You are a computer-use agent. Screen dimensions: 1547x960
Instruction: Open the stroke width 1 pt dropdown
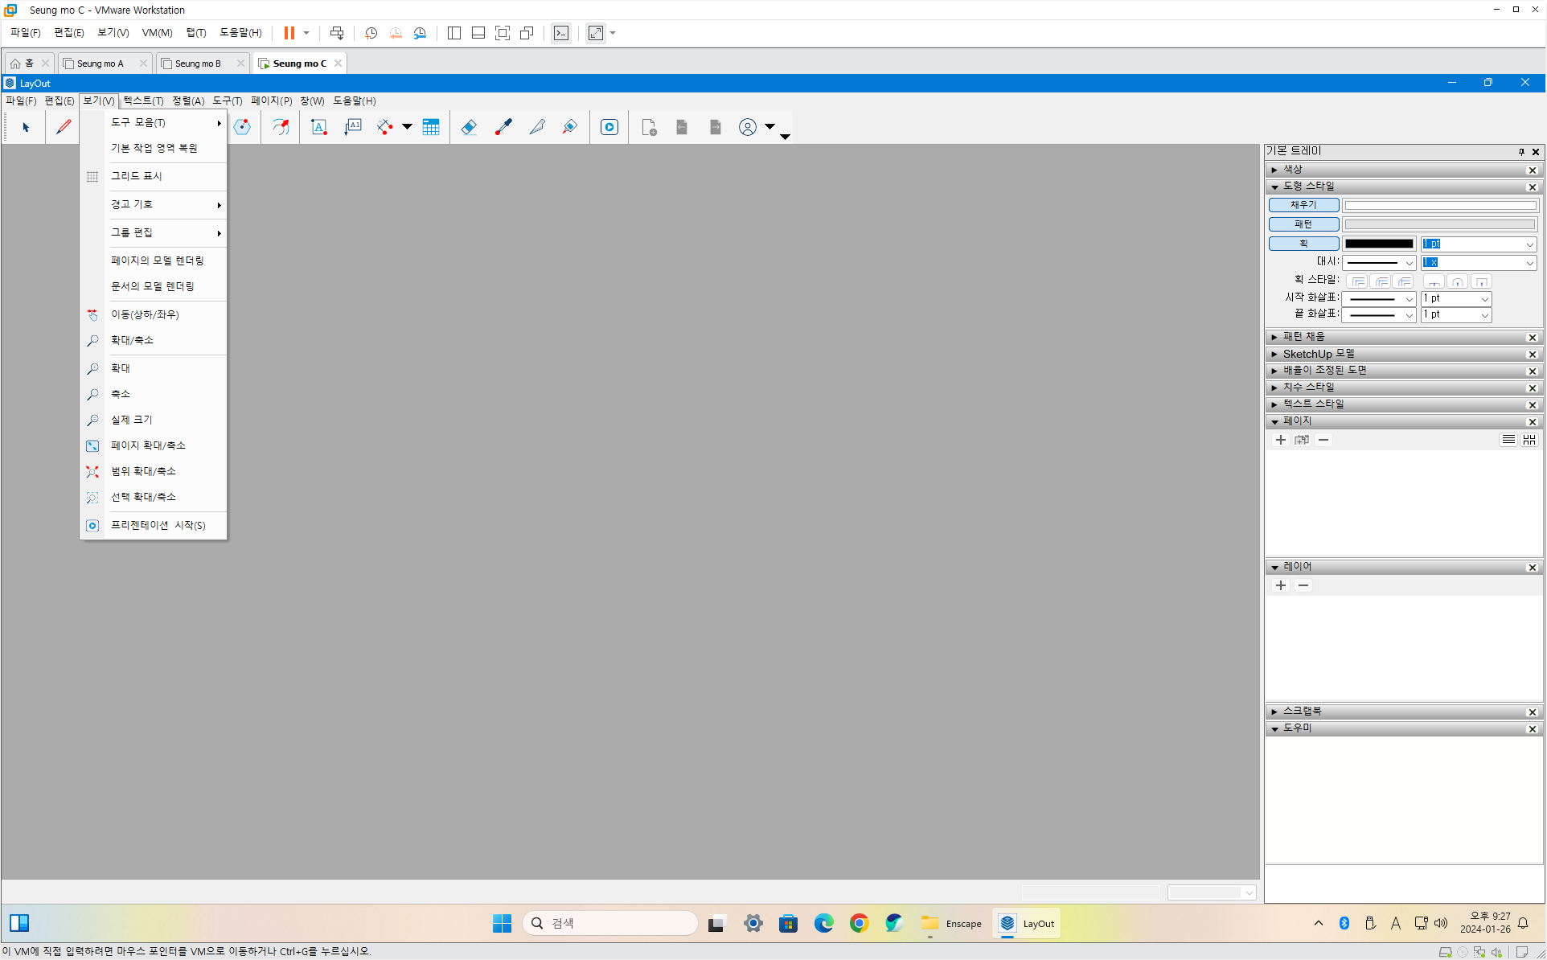[x=1529, y=244]
